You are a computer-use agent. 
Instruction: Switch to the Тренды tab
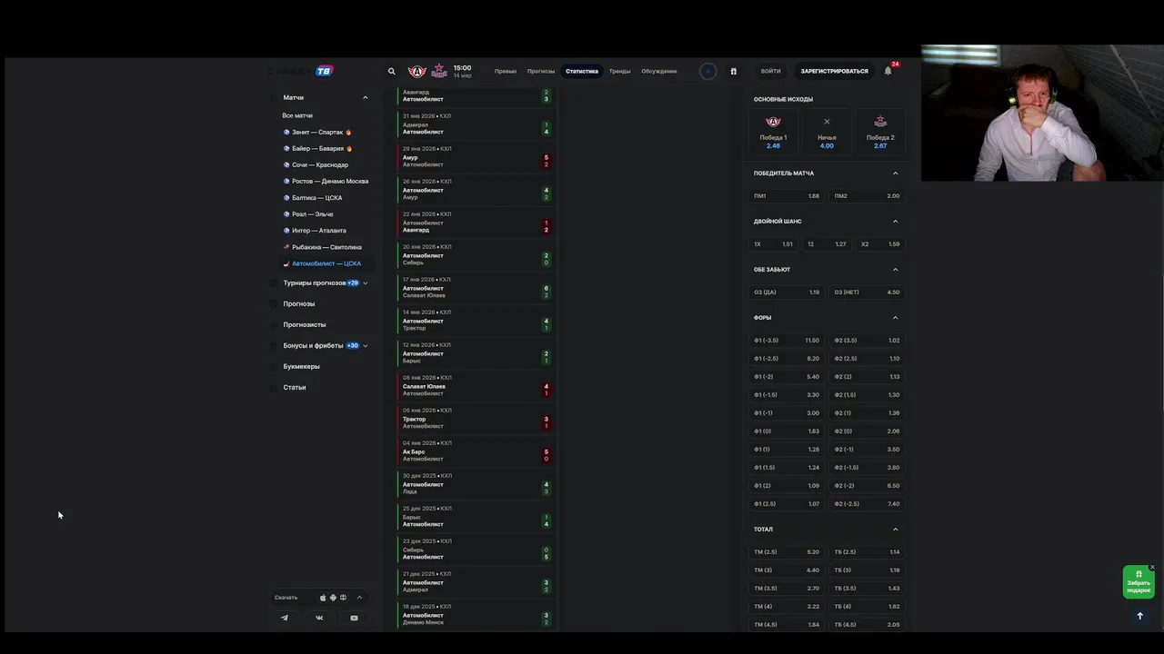point(619,71)
